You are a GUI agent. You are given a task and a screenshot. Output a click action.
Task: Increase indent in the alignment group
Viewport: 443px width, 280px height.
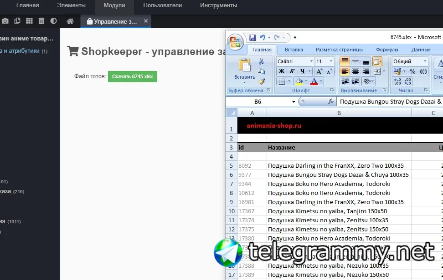coord(355,81)
